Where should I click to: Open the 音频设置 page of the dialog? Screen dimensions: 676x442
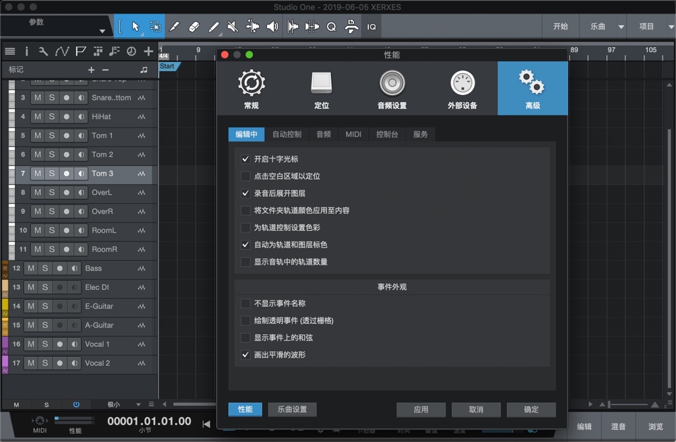[x=392, y=86]
